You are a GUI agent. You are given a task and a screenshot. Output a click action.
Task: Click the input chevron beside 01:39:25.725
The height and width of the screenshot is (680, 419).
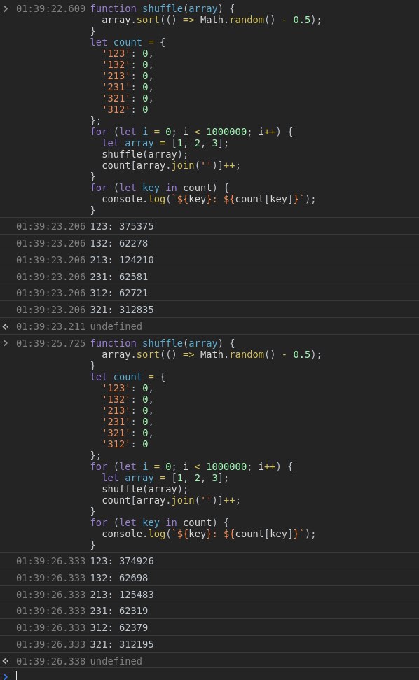[x=5, y=343]
